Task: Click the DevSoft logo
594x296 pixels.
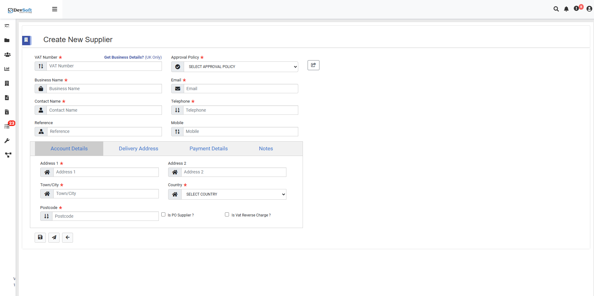Action: tap(20, 10)
